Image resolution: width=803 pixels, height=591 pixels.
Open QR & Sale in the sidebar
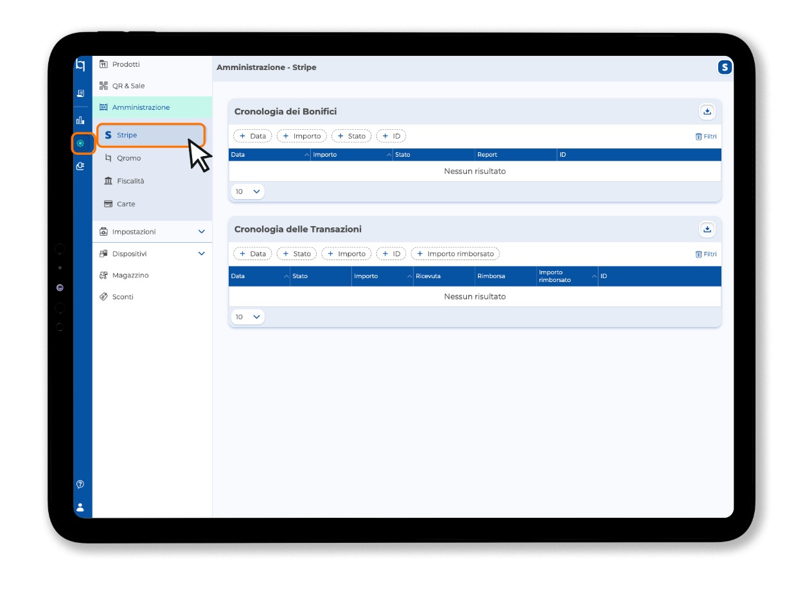pyautogui.click(x=152, y=86)
